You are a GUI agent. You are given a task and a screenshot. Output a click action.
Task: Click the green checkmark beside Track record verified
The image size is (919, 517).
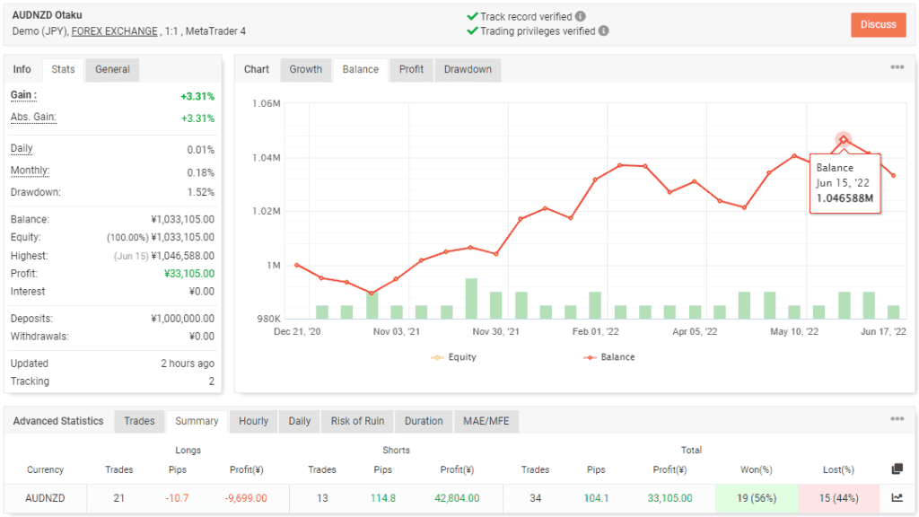click(x=471, y=16)
